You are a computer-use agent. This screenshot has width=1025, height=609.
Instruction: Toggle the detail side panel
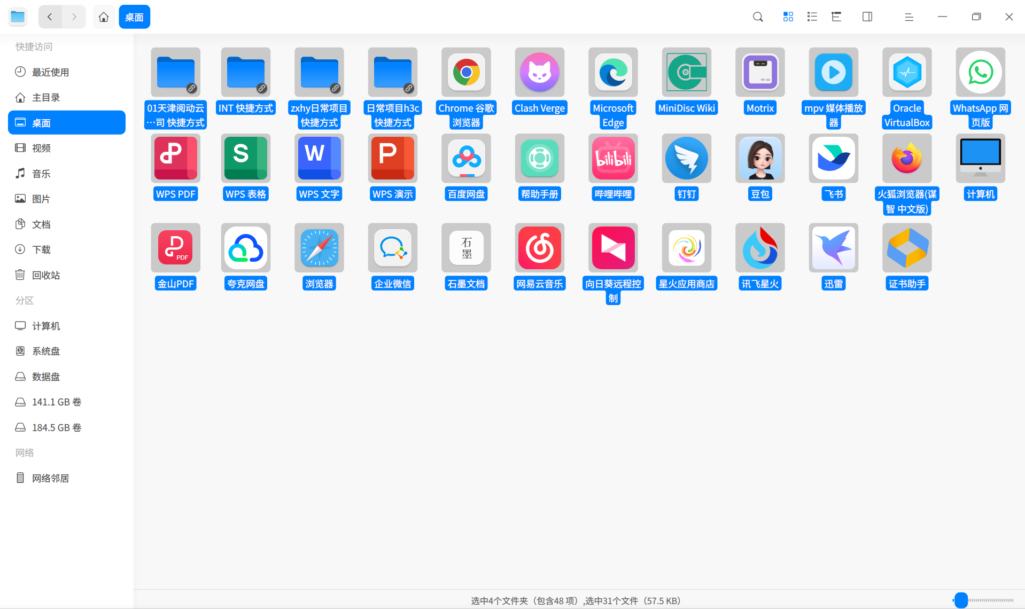(867, 17)
